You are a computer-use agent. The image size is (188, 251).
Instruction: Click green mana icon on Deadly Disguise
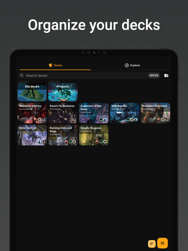pos(101,142)
